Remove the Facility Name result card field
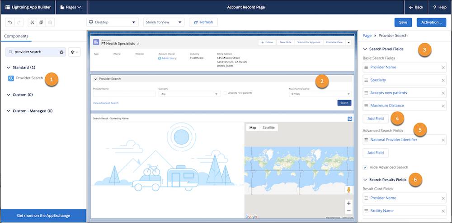 tap(443, 211)
